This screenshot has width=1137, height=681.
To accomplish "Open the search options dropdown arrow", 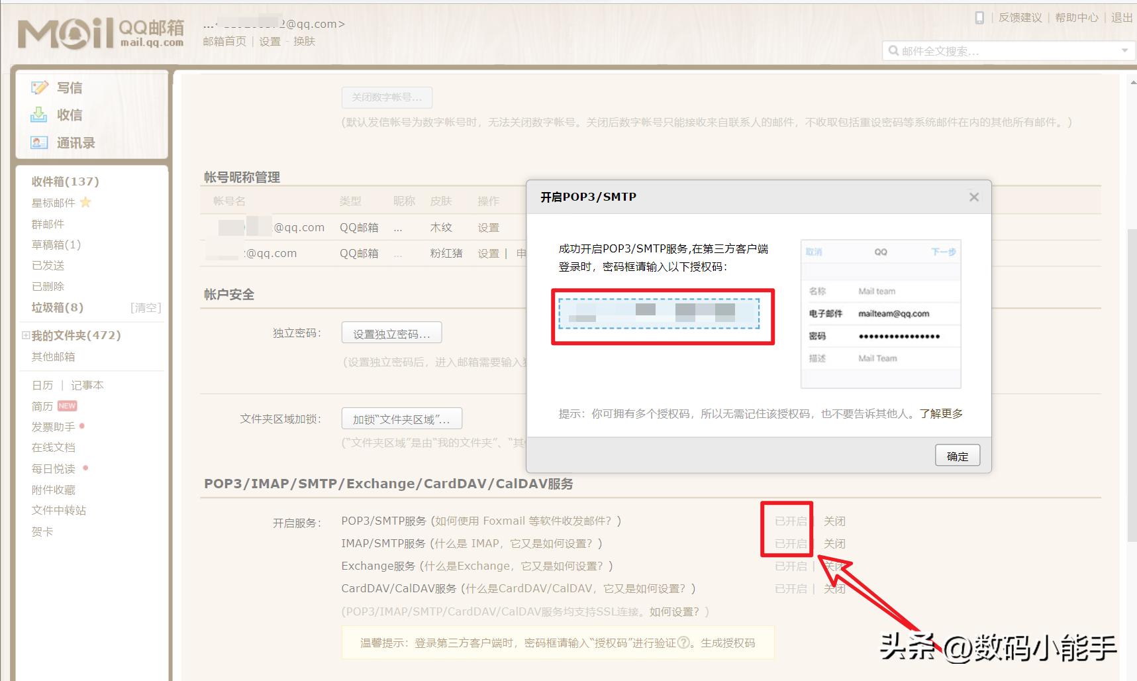I will pyautogui.click(x=1126, y=50).
